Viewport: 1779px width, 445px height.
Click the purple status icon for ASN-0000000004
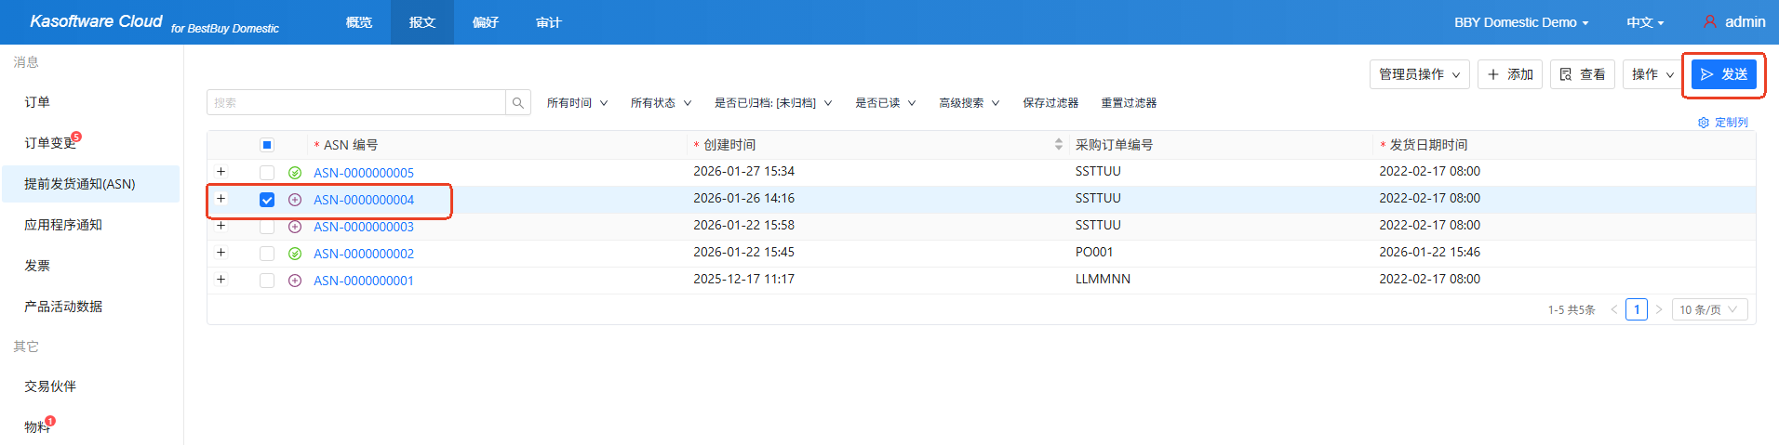(x=295, y=200)
